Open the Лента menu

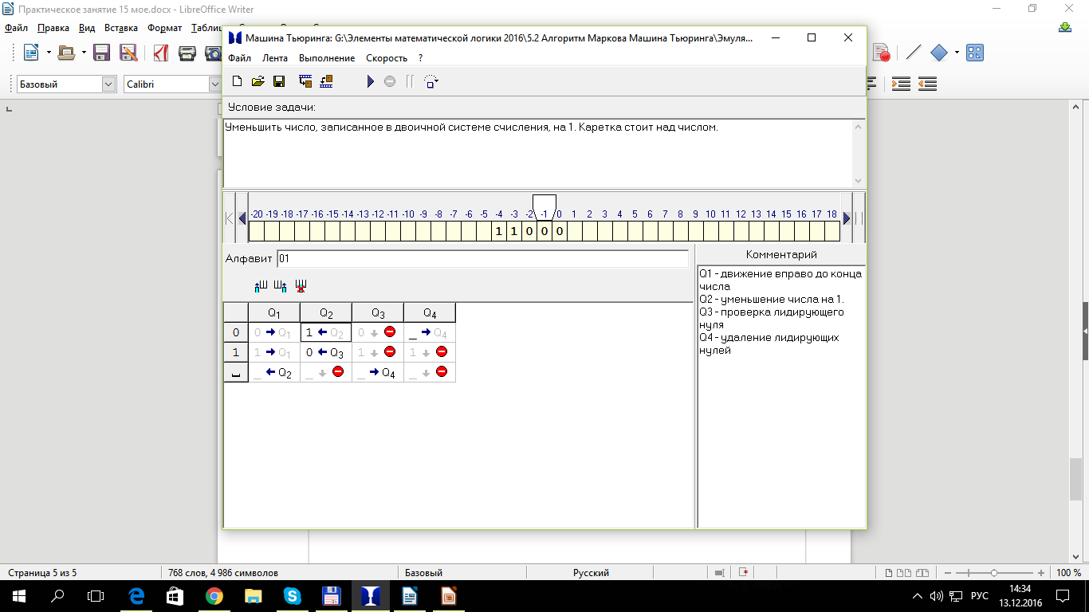coord(275,58)
